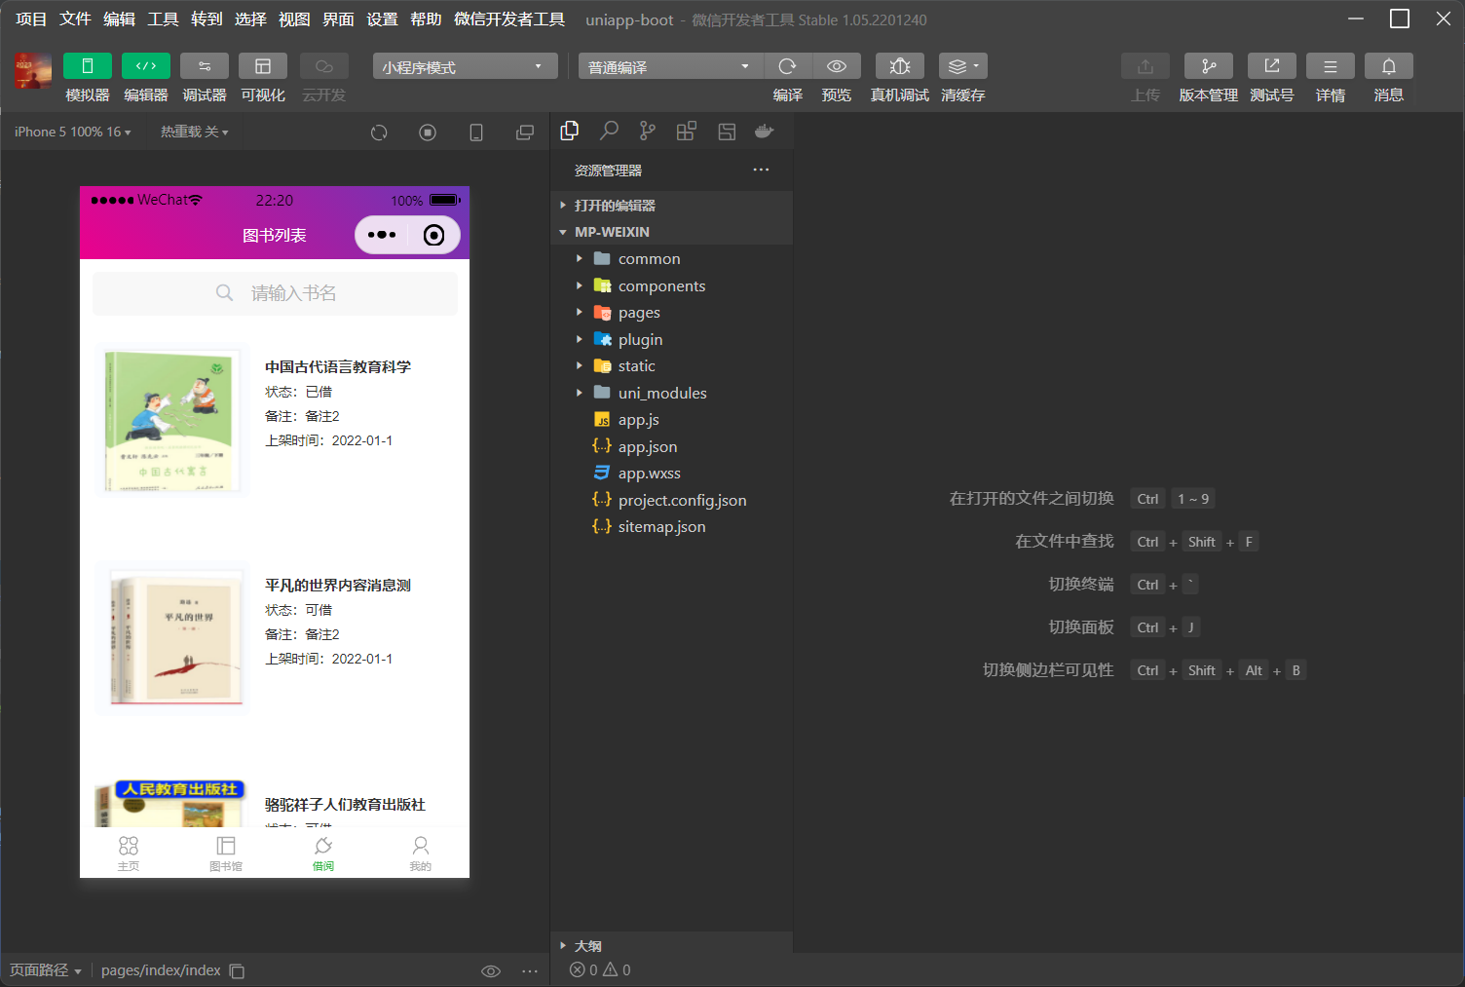The image size is (1465, 987).
Task: Close the mini program via capsule circle
Action: pos(434,235)
